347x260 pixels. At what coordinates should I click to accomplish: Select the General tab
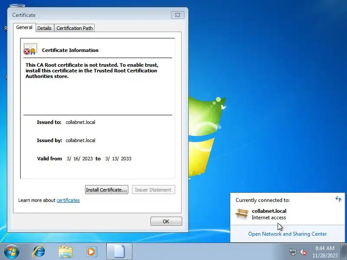point(24,27)
